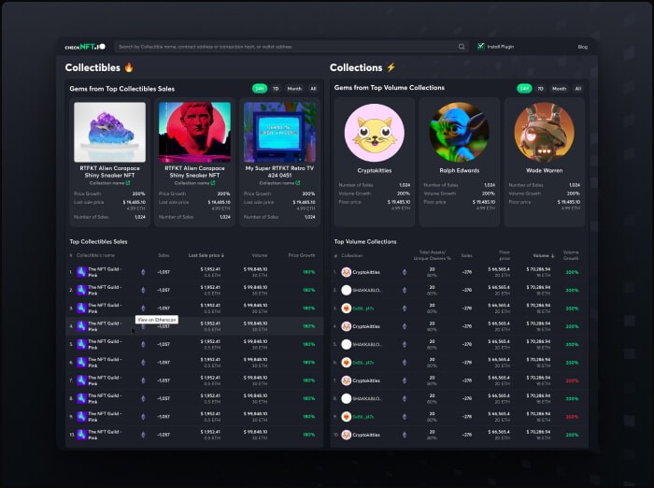Select 7D filter in Collections gems
The height and width of the screenshot is (488, 654).
[x=541, y=89]
